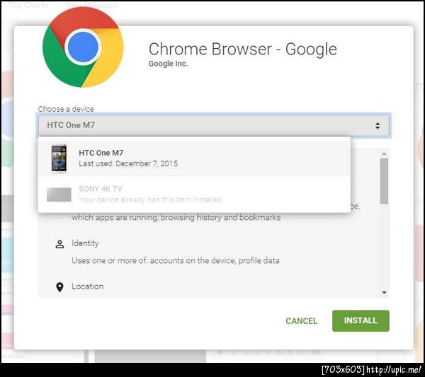The width and height of the screenshot is (425, 377).
Task: Click the permissions list scrollbar thumb
Action: tap(384, 181)
